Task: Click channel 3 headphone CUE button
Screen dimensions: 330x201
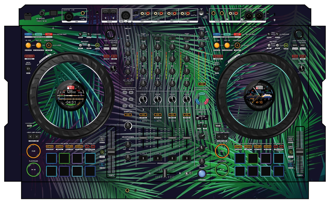Action: click(x=143, y=115)
